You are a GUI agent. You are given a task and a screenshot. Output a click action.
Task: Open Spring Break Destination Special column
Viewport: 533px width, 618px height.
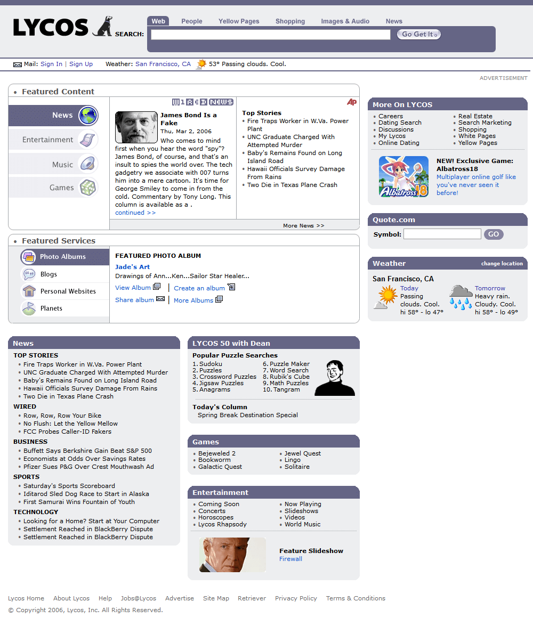click(x=247, y=415)
